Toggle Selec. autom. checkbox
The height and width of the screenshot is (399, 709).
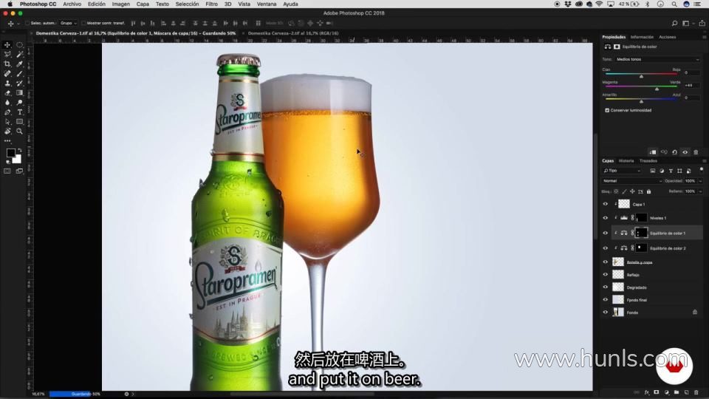coord(27,23)
